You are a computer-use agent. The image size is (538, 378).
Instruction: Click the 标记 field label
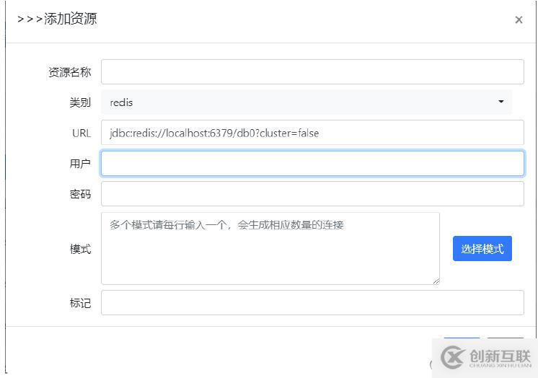point(80,303)
